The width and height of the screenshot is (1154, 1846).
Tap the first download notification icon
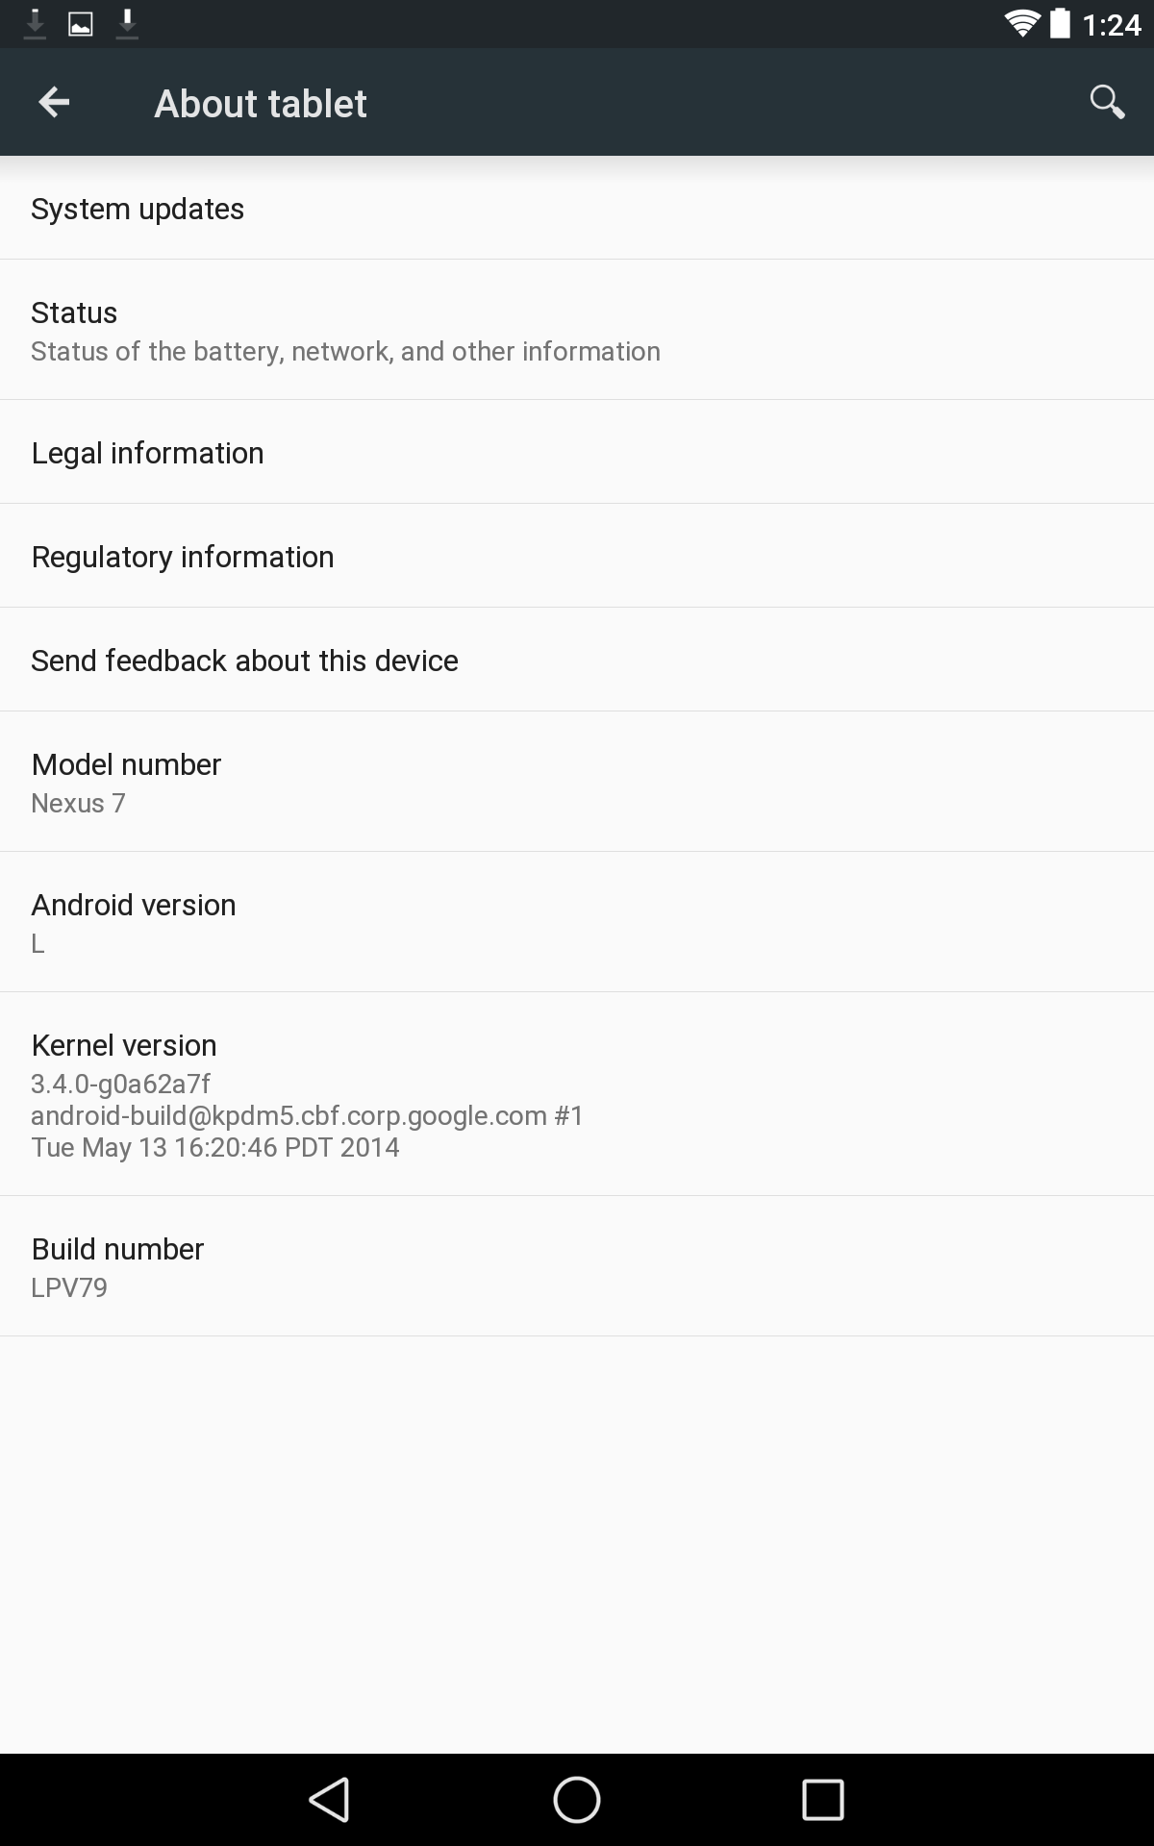click(35, 24)
